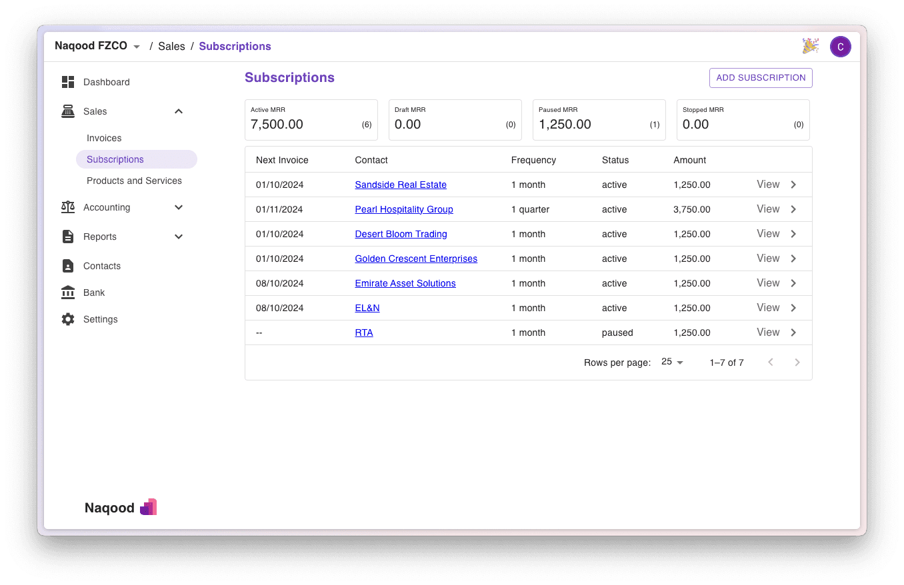Collapse the Sales section
The height and width of the screenshot is (585, 904).
click(179, 111)
